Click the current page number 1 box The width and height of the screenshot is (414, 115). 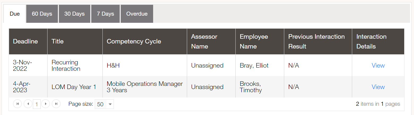tap(37, 104)
